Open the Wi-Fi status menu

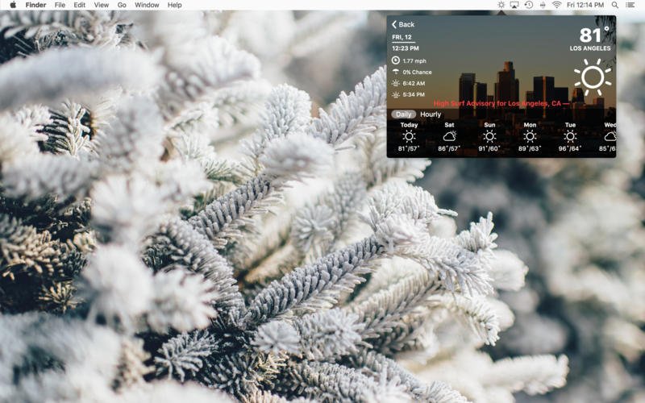pyautogui.click(x=556, y=5)
